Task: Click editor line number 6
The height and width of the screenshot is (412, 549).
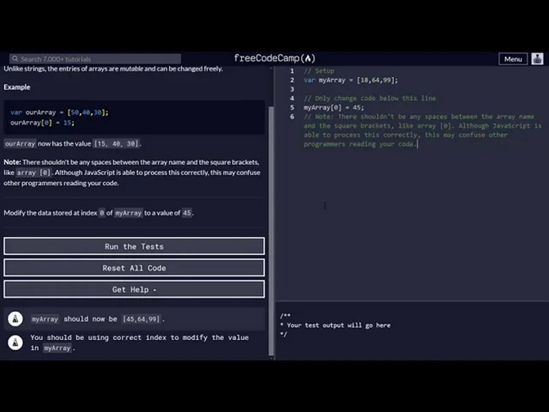Action: (x=292, y=117)
